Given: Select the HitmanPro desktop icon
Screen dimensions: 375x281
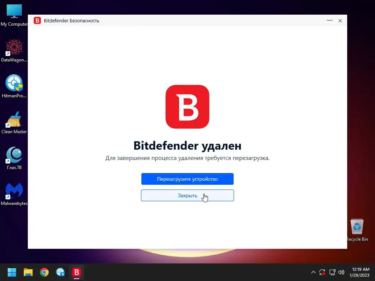Looking at the screenshot, I should pos(14,86).
